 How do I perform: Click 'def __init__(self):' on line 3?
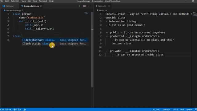coord(34,21)
